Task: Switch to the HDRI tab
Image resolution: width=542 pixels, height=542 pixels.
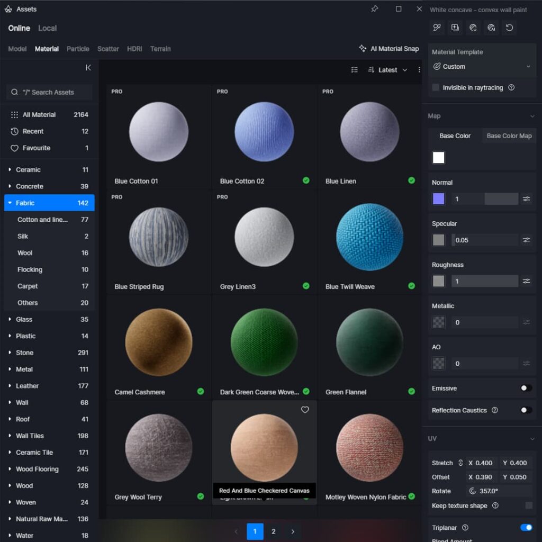Action: [134, 49]
